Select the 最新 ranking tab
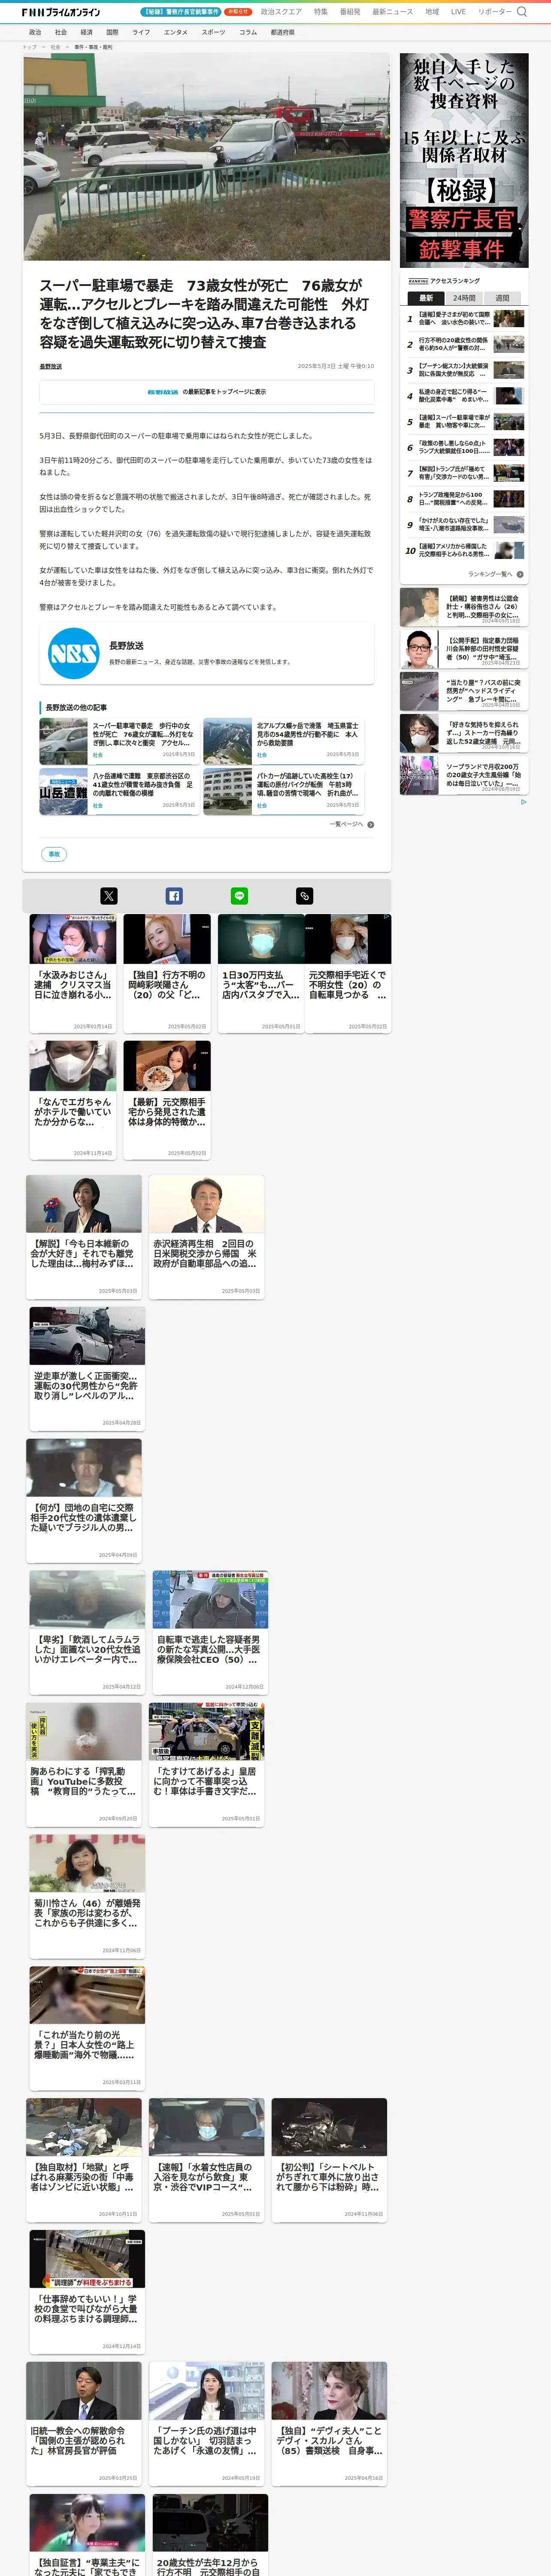Screen dimensions: 551x2576 [x=426, y=298]
